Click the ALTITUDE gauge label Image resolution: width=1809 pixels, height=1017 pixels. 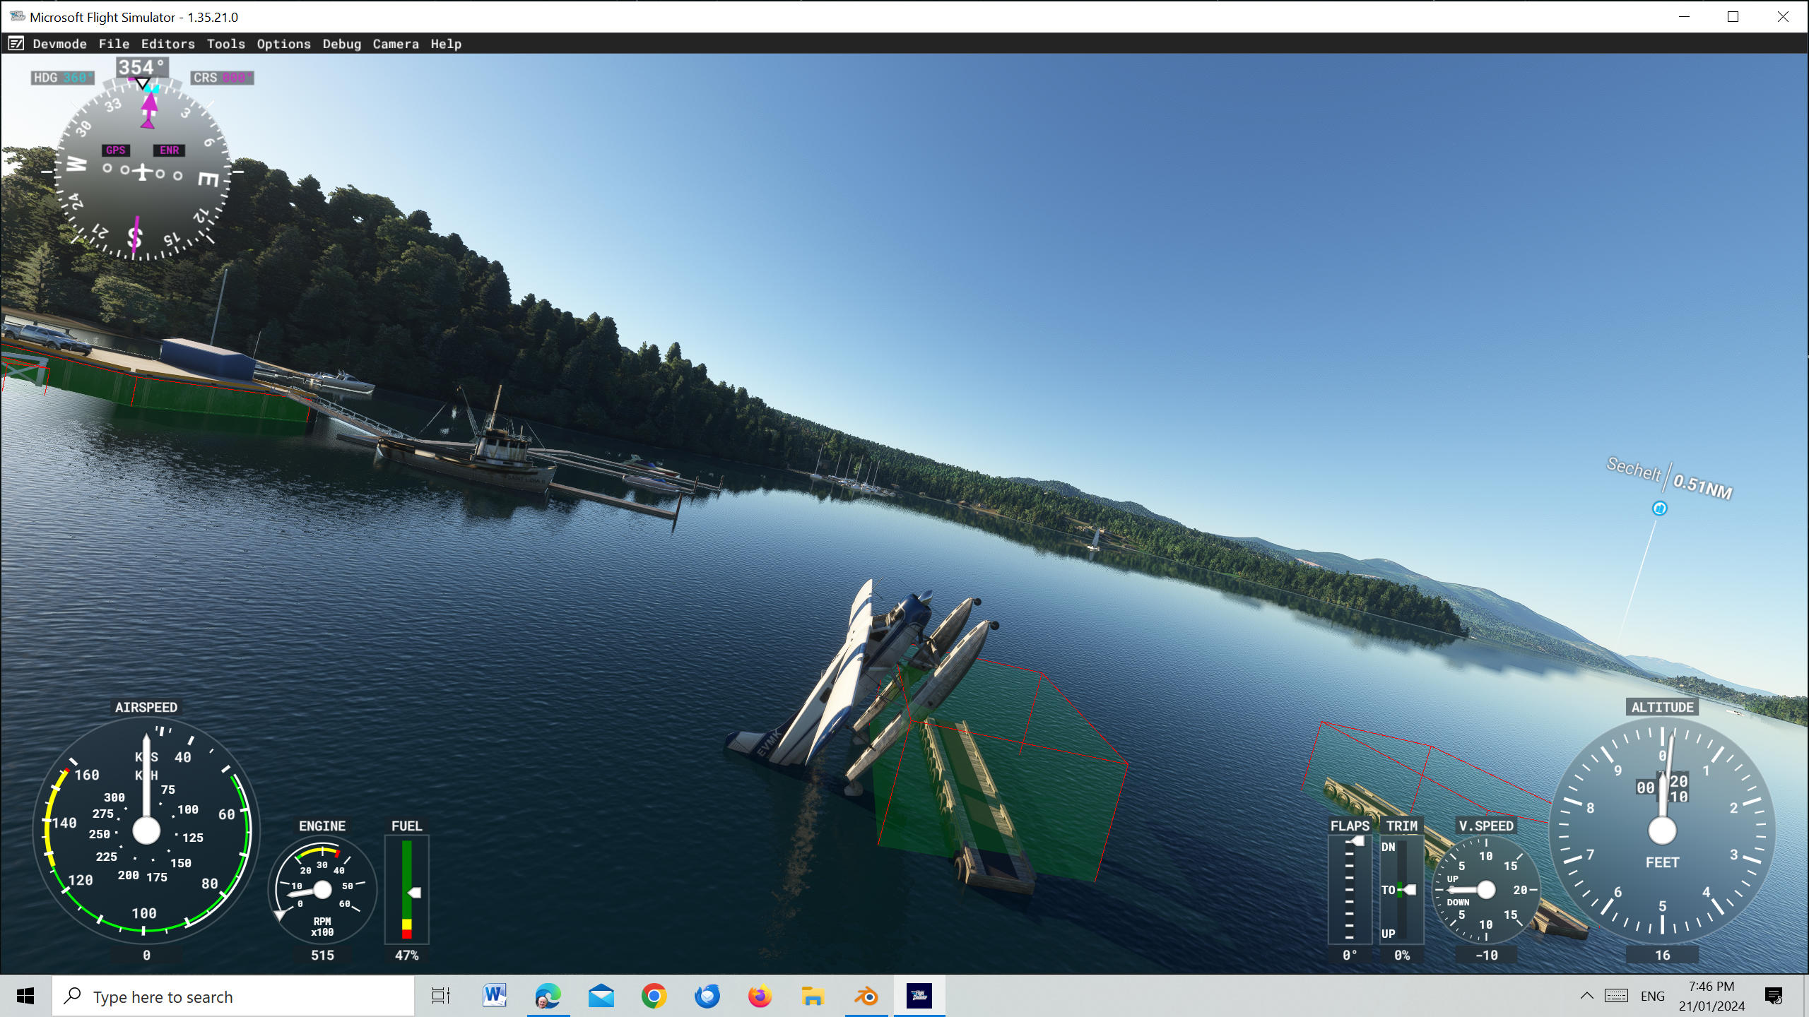point(1662,707)
